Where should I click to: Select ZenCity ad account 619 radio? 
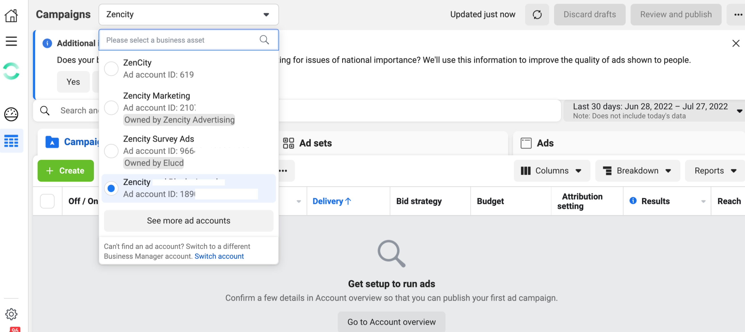(111, 69)
